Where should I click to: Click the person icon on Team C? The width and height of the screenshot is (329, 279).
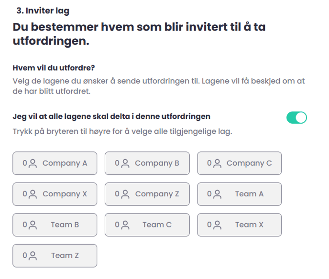point(125,225)
